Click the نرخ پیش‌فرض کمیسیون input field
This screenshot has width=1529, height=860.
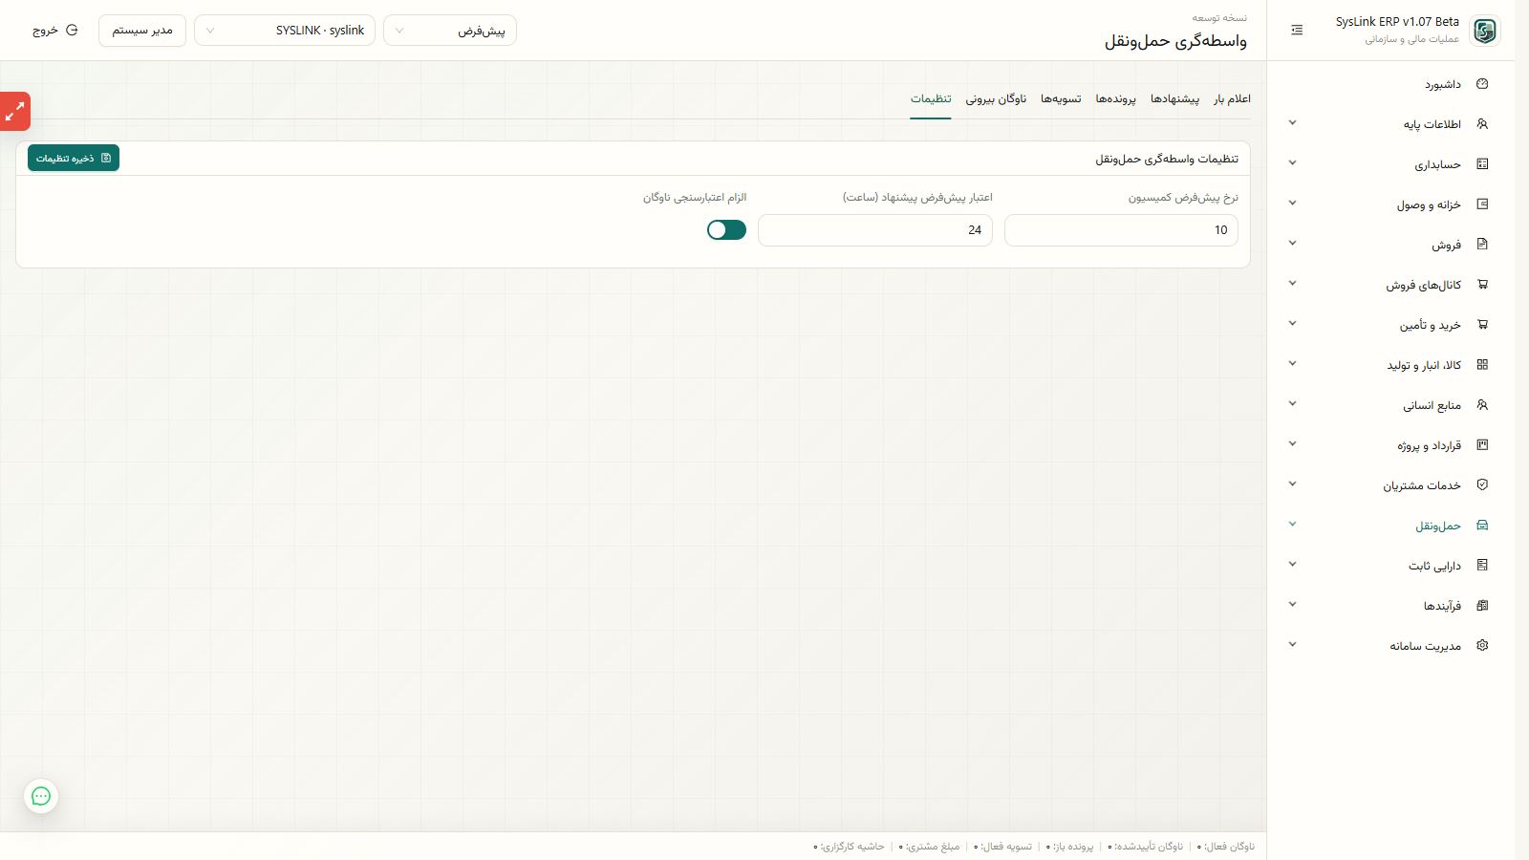(x=1121, y=230)
